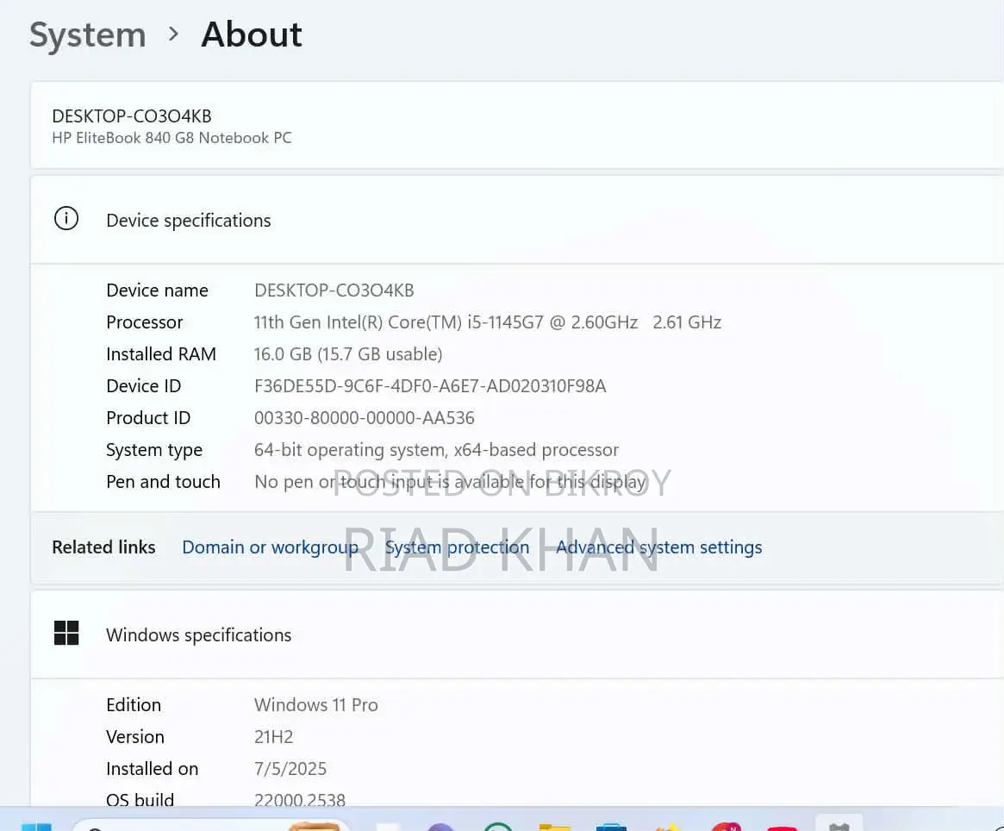Select the OS build value 22000.2538
The height and width of the screenshot is (831, 1004).
pyautogui.click(x=300, y=800)
